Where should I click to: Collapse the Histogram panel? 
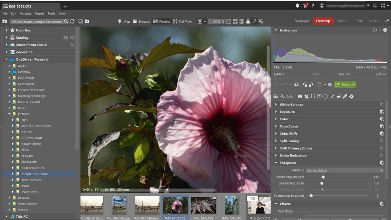pos(276,30)
